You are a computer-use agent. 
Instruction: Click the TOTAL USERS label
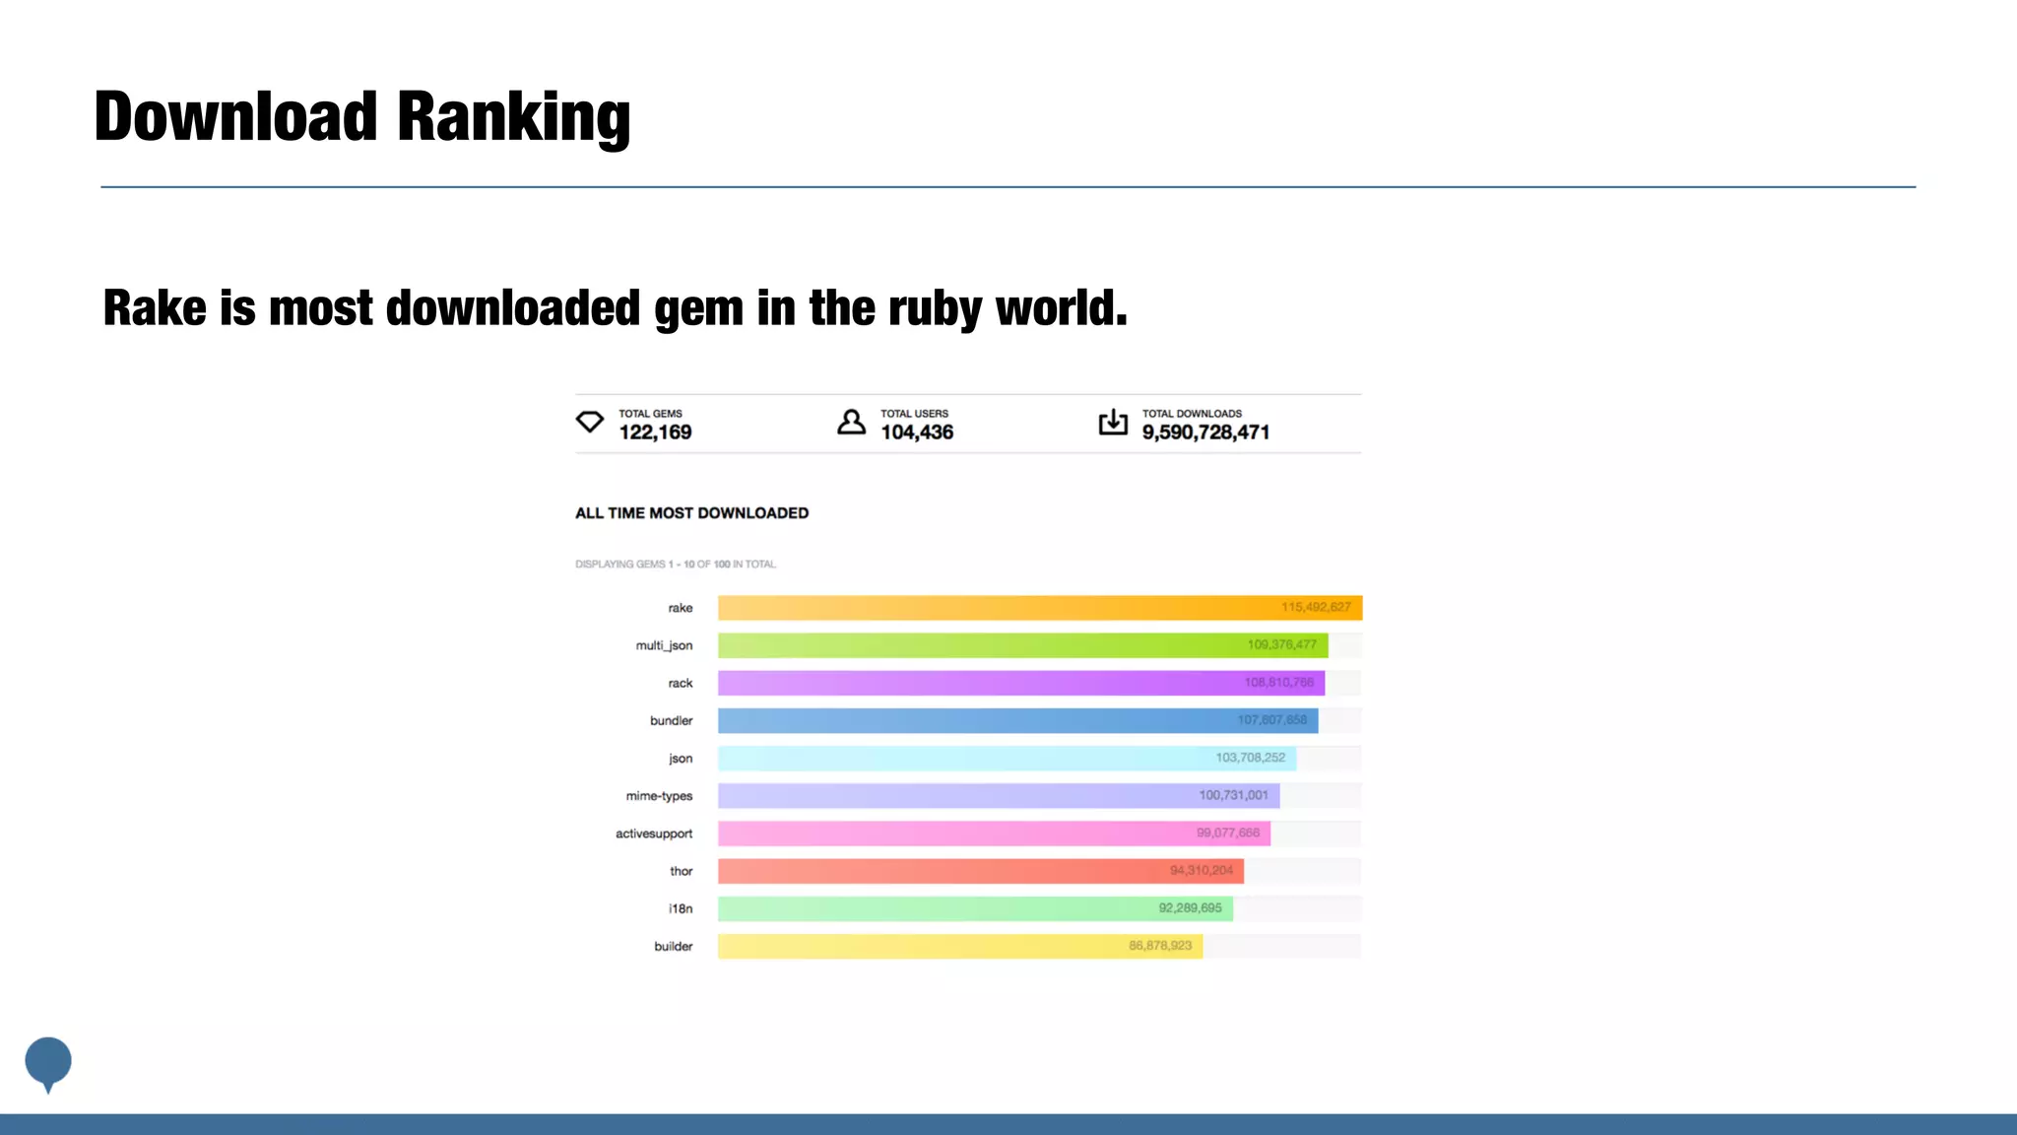[x=914, y=414]
